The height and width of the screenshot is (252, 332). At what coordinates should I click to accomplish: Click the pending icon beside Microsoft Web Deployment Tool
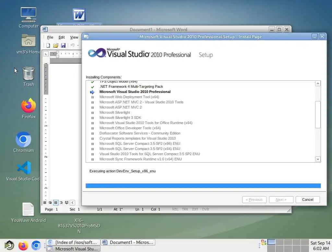(x=92, y=97)
